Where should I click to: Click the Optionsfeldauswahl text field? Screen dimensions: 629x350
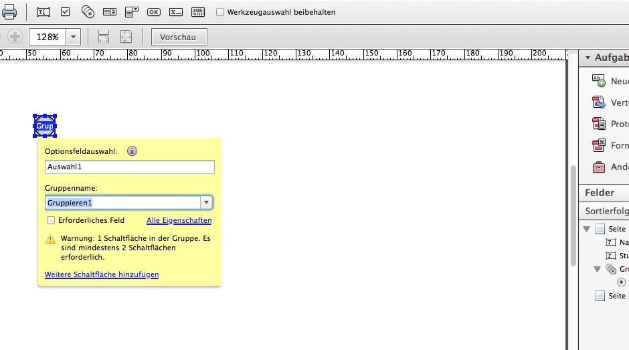[129, 167]
